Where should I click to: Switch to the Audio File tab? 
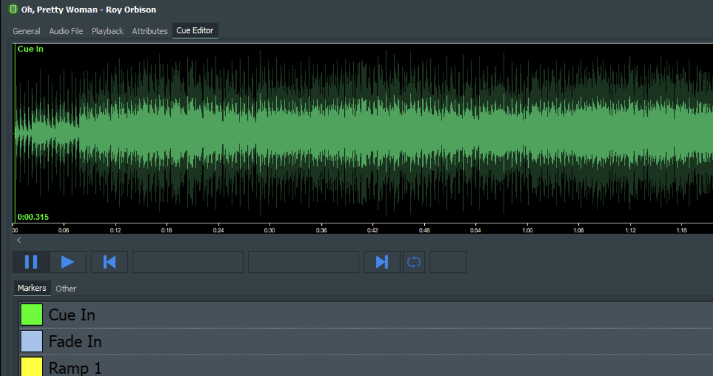click(x=66, y=31)
